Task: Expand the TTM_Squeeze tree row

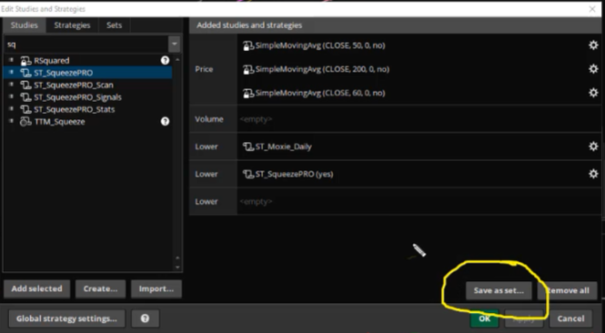Action: click(x=11, y=121)
